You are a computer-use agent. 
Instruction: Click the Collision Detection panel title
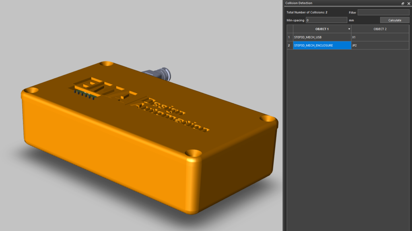[x=299, y=3]
